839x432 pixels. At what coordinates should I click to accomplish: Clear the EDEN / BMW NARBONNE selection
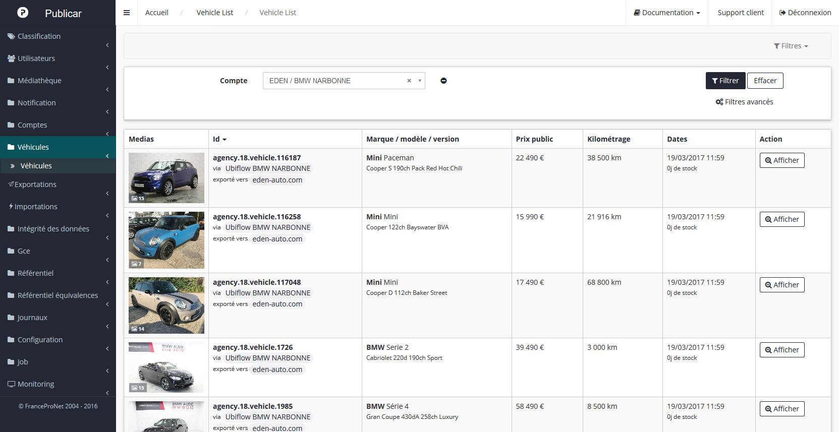409,81
